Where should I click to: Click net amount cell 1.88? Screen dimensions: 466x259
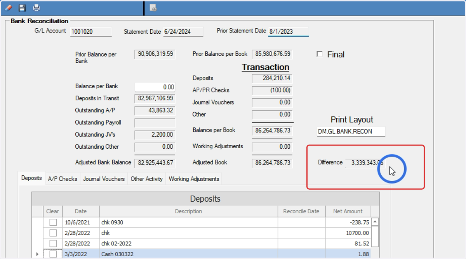(348, 254)
